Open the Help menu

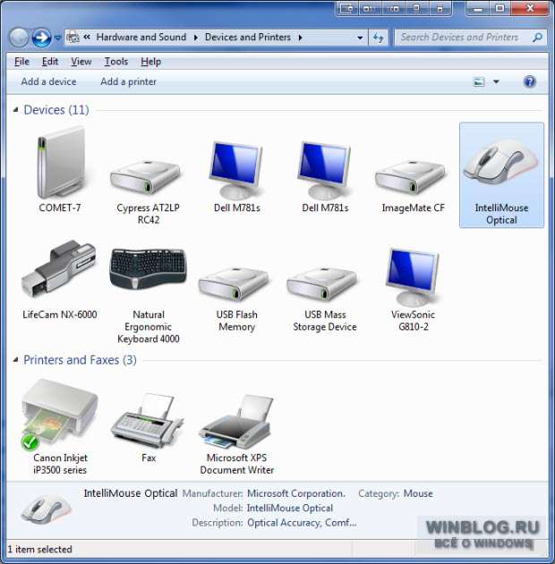coord(150,62)
